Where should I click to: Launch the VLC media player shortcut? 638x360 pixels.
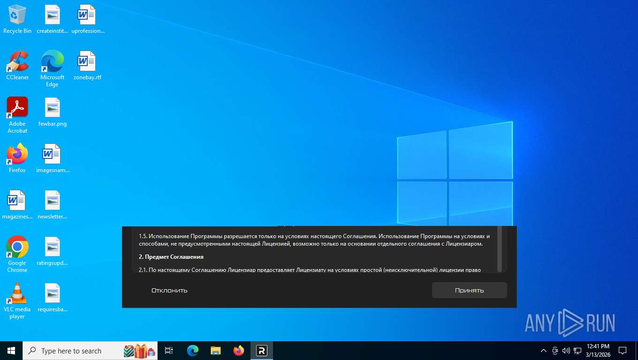tap(17, 300)
